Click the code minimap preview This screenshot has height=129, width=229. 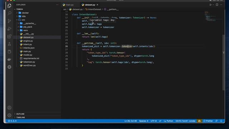tap(210, 16)
